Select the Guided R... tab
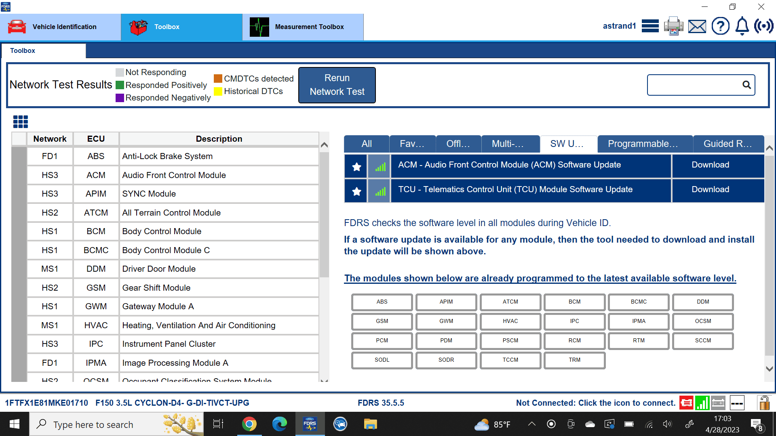Viewport: 776px width, 436px height. (x=728, y=144)
